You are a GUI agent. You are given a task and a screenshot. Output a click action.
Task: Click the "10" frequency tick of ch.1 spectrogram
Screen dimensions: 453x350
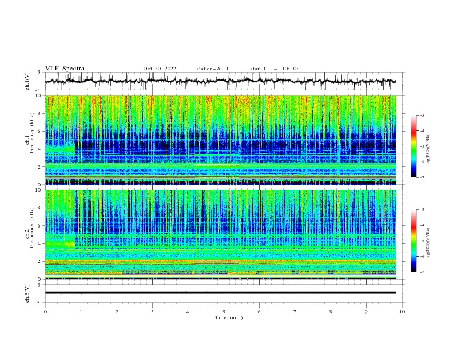point(39,96)
